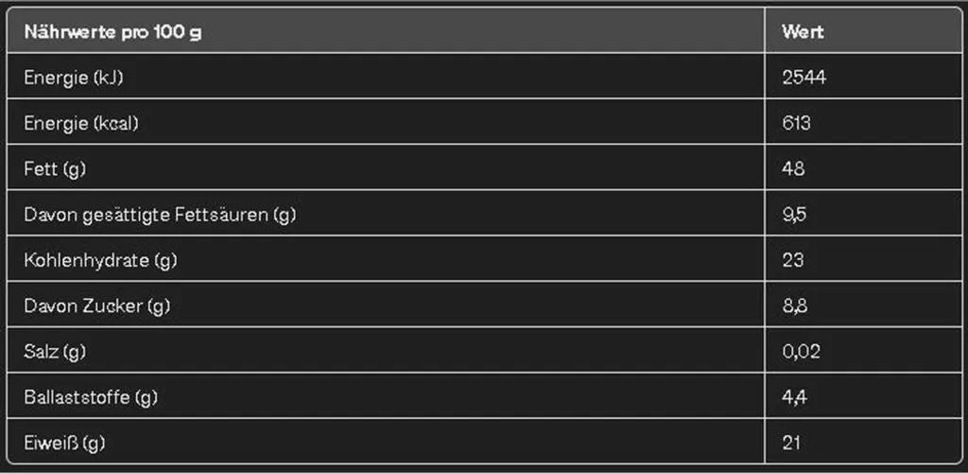968x473 pixels.
Task: Click the sugar value 8,8
Action: 794,306
